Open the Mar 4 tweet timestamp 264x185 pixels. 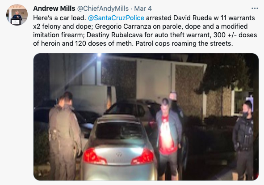tap(143, 9)
